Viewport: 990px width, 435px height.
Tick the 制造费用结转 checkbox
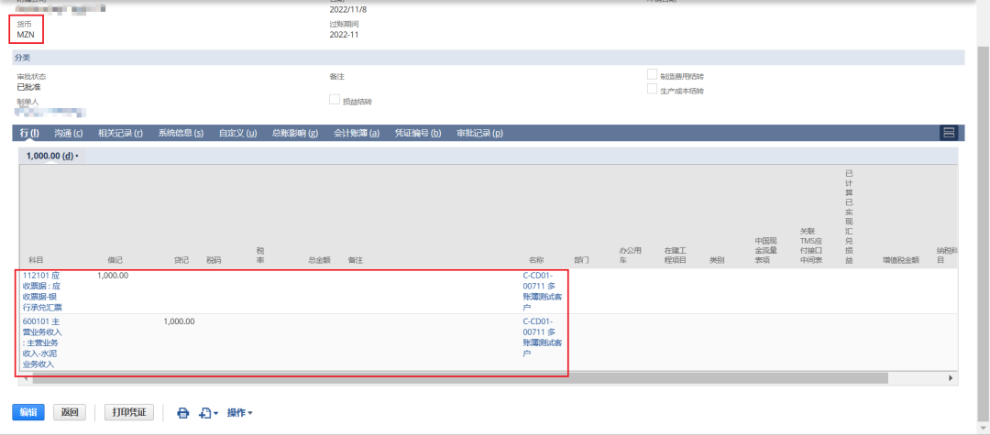point(653,74)
